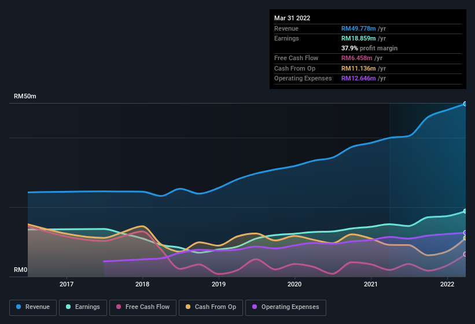Click the RM18.859m earnings value
The image size is (475, 324).
[x=358, y=38]
